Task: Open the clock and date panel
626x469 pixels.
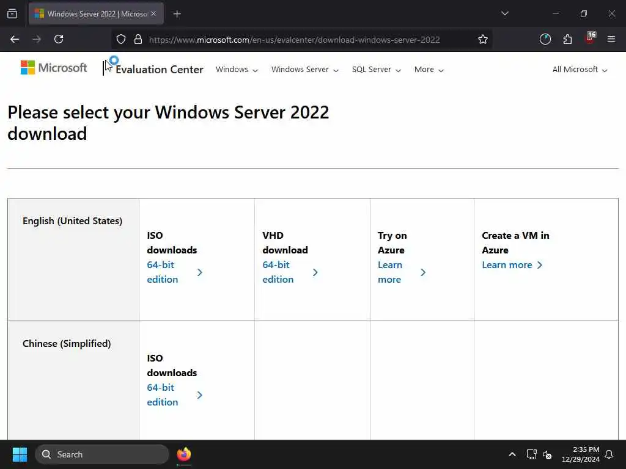Action: (581, 454)
